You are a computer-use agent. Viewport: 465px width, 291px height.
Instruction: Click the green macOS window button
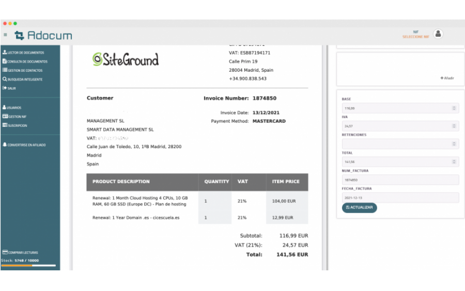pyautogui.click(x=15, y=23)
